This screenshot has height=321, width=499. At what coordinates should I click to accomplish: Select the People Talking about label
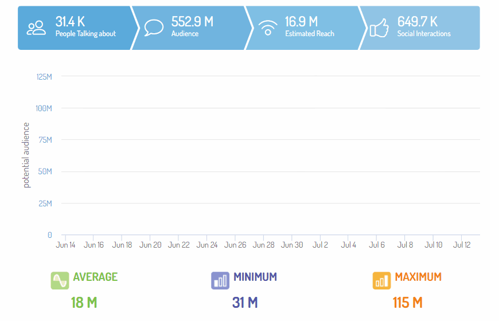tap(85, 34)
